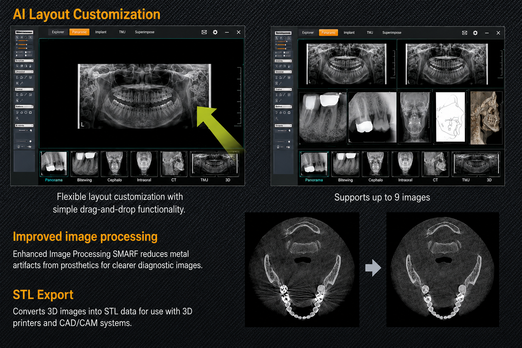Click Bitewing label in right window
Screen dimensions: 522x348
[x=345, y=180]
